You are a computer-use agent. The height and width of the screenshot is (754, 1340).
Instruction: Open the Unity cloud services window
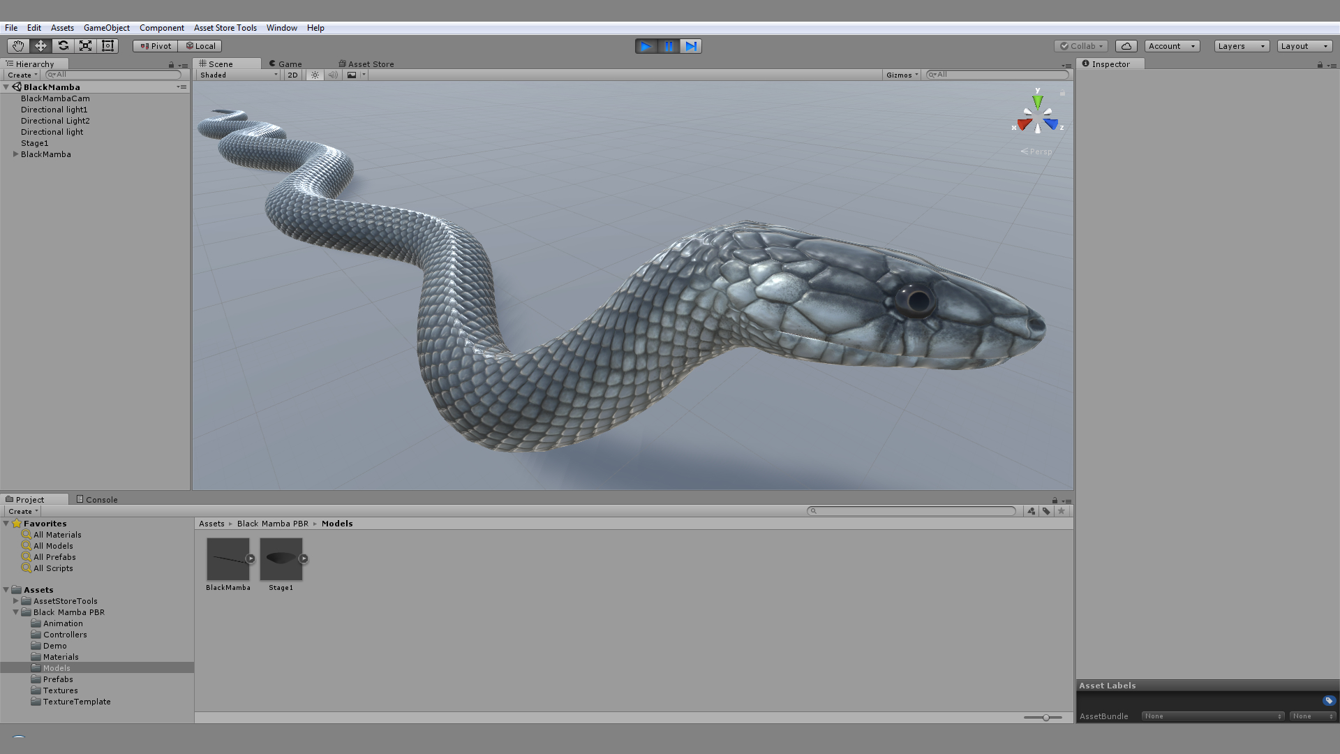[1126, 45]
